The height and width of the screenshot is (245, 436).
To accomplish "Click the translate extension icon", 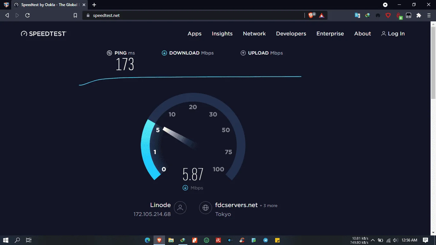I will (x=357, y=15).
